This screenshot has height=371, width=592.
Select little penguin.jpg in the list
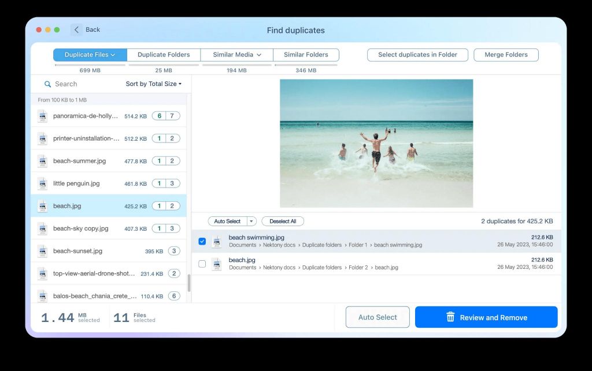109,184
